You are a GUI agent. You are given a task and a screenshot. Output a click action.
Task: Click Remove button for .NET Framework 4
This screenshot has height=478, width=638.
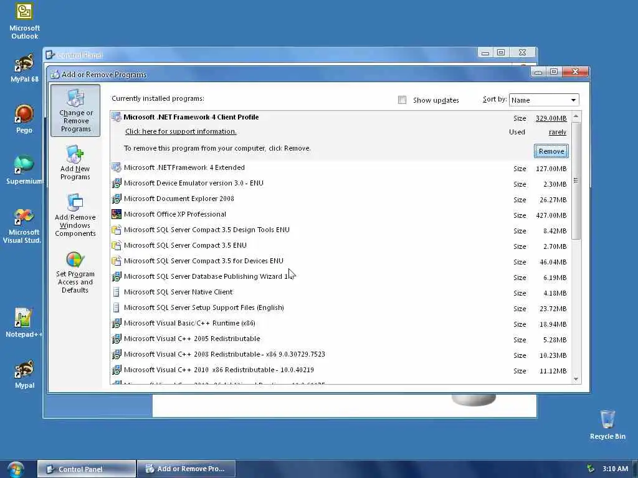[551, 151]
